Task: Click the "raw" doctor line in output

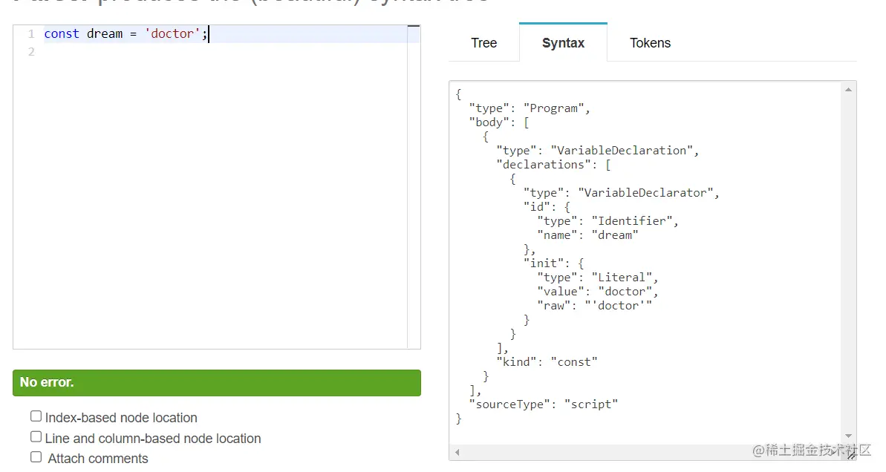Action: [594, 306]
